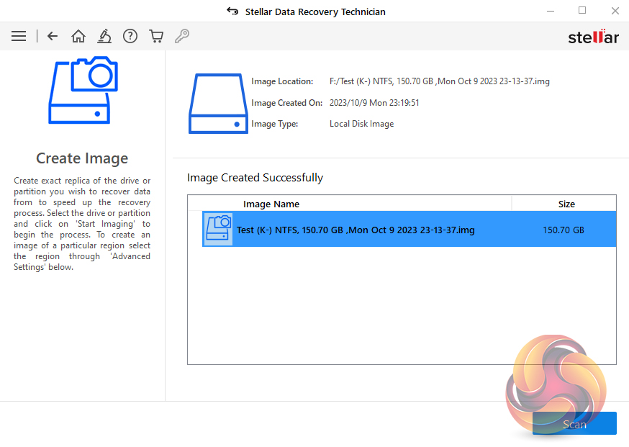Click the large disk drive icon

pyautogui.click(x=218, y=103)
